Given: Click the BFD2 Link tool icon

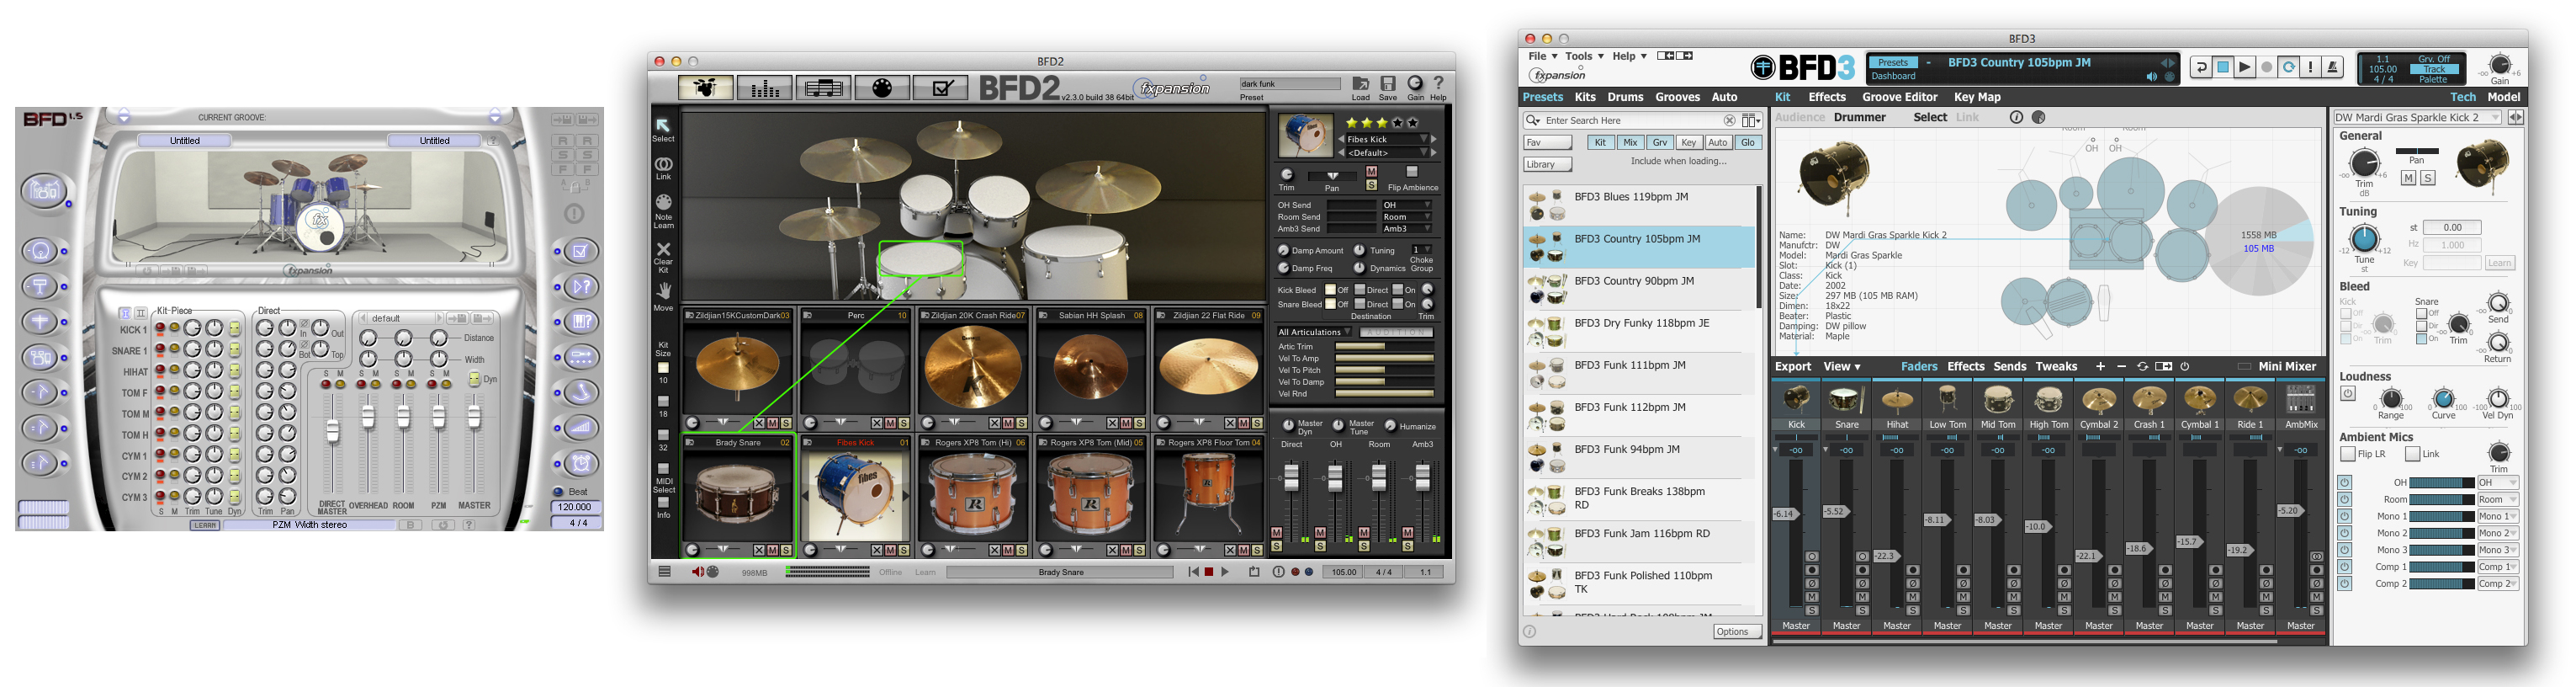Looking at the screenshot, I should click(x=663, y=163).
